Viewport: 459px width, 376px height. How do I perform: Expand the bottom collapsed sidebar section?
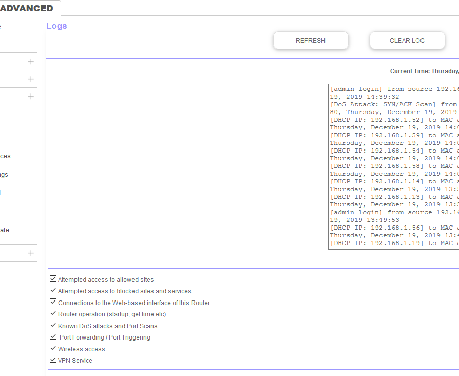(31, 253)
